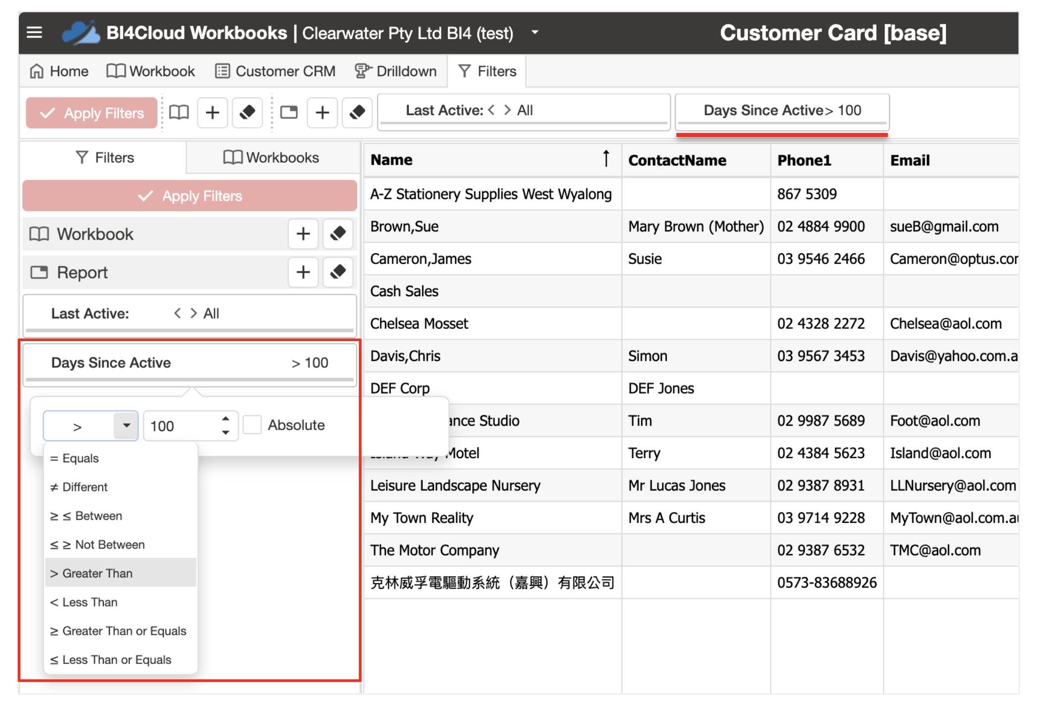Select the Filters top tab
Screen dimensions: 1039x703
(487, 71)
